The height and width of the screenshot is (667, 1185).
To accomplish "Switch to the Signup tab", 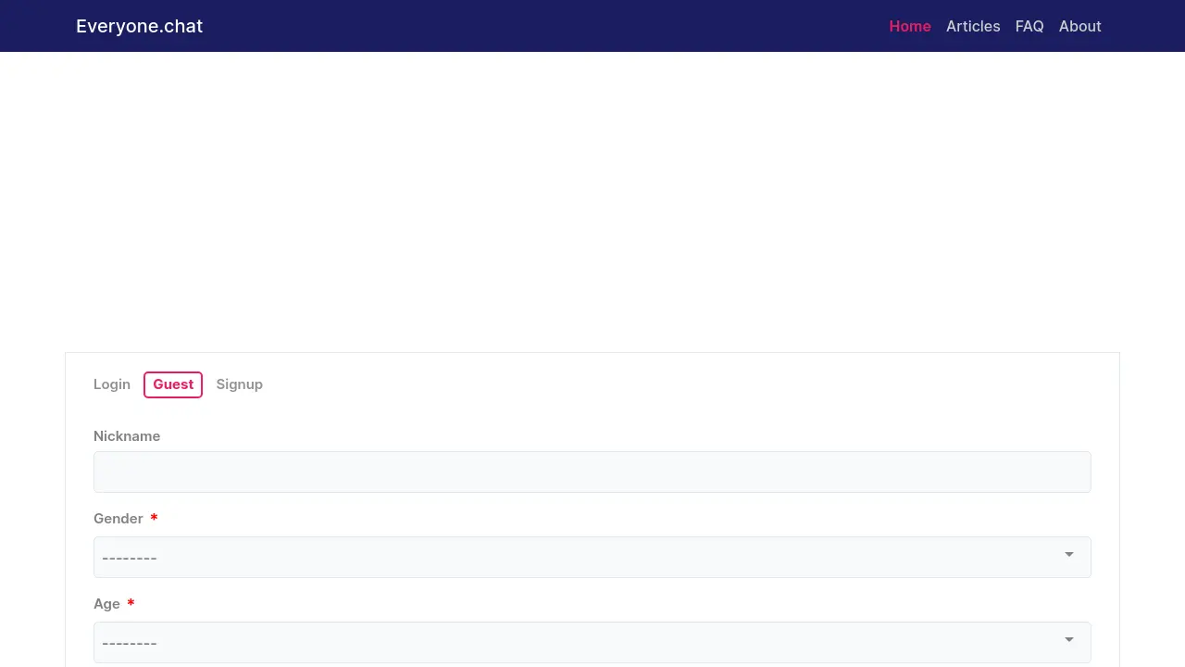I will coord(240,384).
